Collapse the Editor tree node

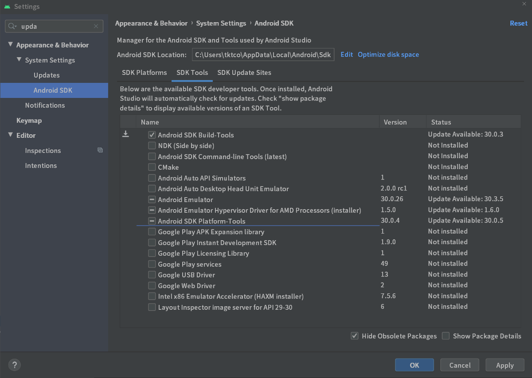(10, 135)
